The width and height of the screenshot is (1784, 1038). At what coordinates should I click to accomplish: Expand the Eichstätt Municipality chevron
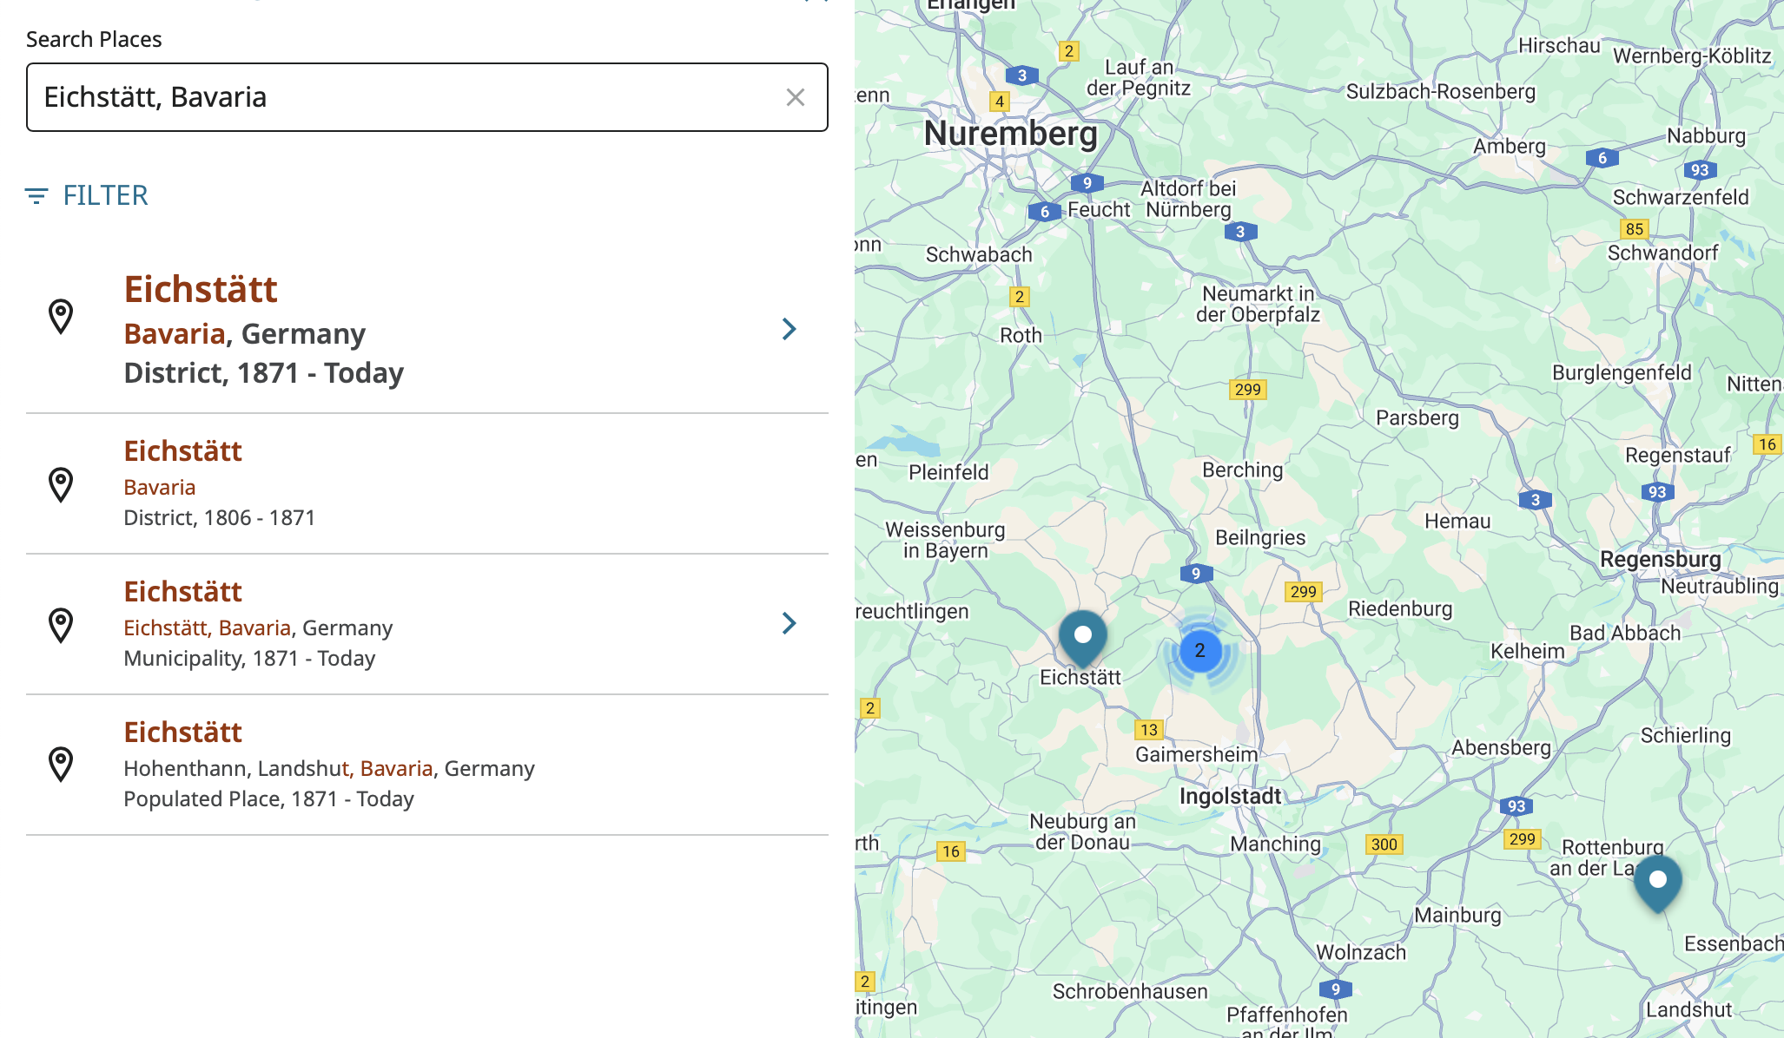point(789,623)
